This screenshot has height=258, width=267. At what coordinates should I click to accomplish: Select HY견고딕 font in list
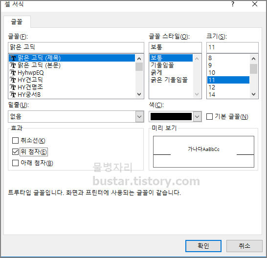pyautogui.click(x=72, y=80)
